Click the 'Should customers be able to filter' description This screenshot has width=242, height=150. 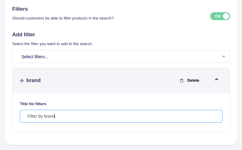pyautogui.click(x=63, y=18)
